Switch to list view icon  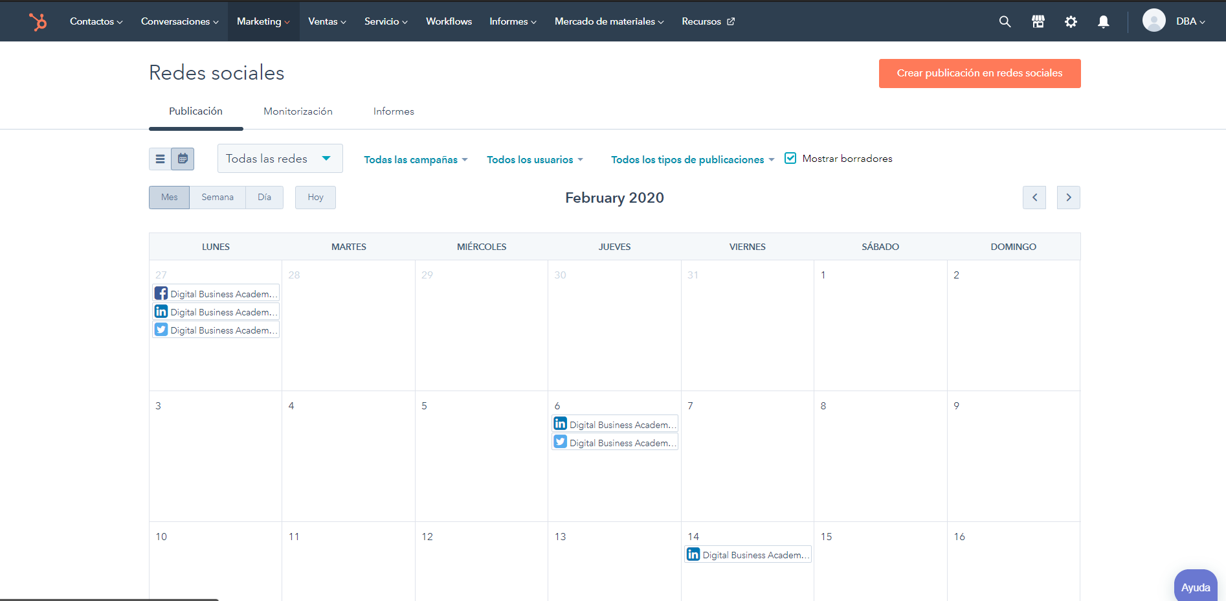coord(160,159)
